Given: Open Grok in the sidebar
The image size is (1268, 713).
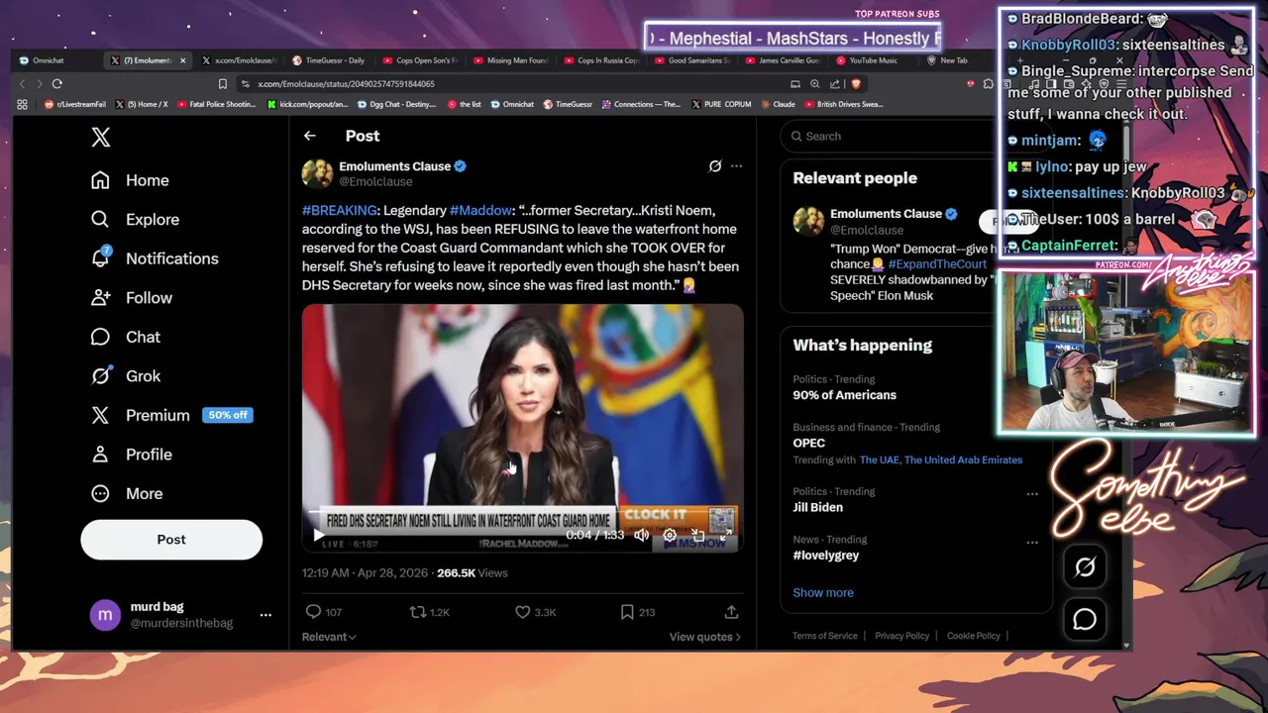Looking at the screenshot, I should (x=125, y=376).
